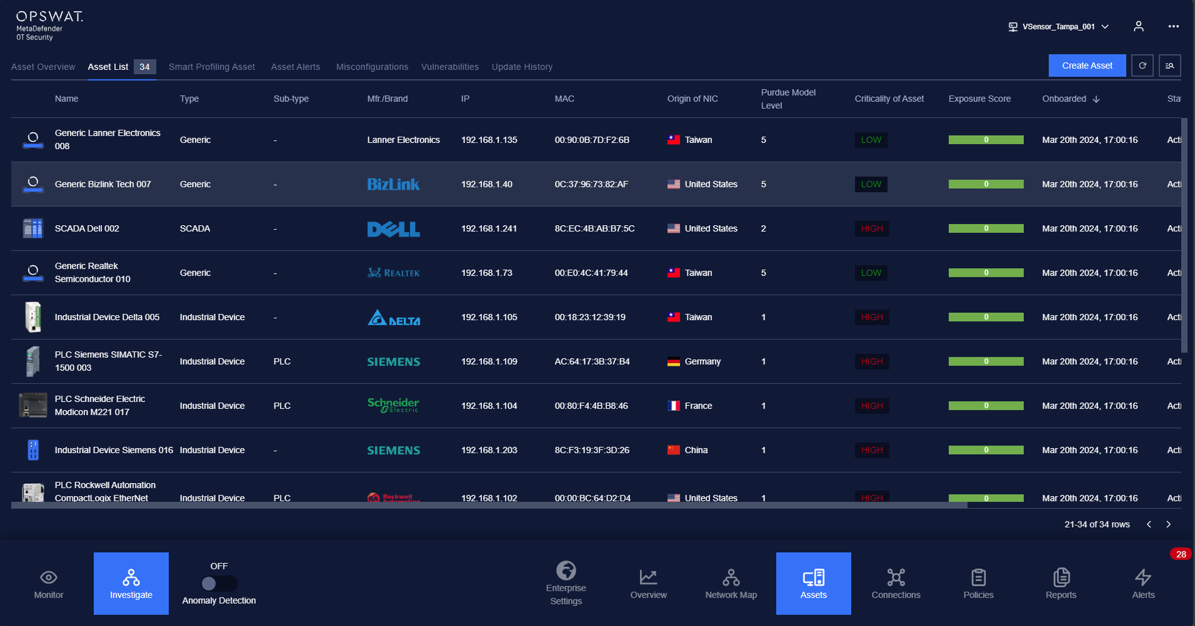Screen dimensions: 1195x626
Task: Click the Delta brand logo
Action: [393, 317]
